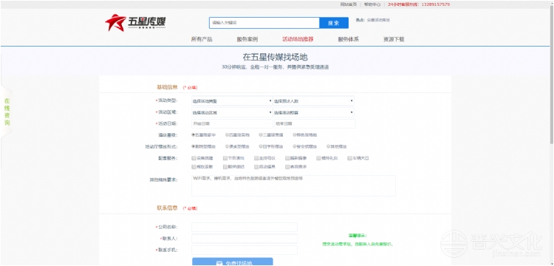The width and height of the screenshot is (554, 266).
Task: Open the 活动场地推荐 navigation item
Action: tap(298, 39)
